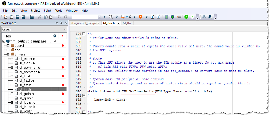Switch to the fsl_ftm editor tab
The height and width of the screenshot is (115, 270).
(127, 23)
